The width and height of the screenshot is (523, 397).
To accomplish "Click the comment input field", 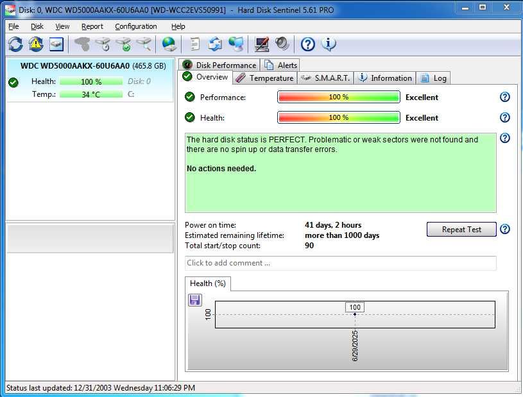I will tap(341, 263).
